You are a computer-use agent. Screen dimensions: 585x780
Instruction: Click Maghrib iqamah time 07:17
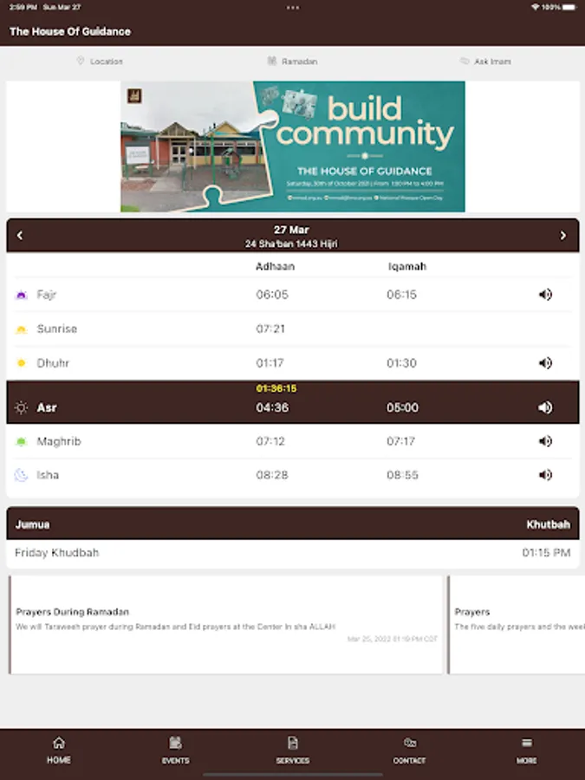click(x=401, y=441)
